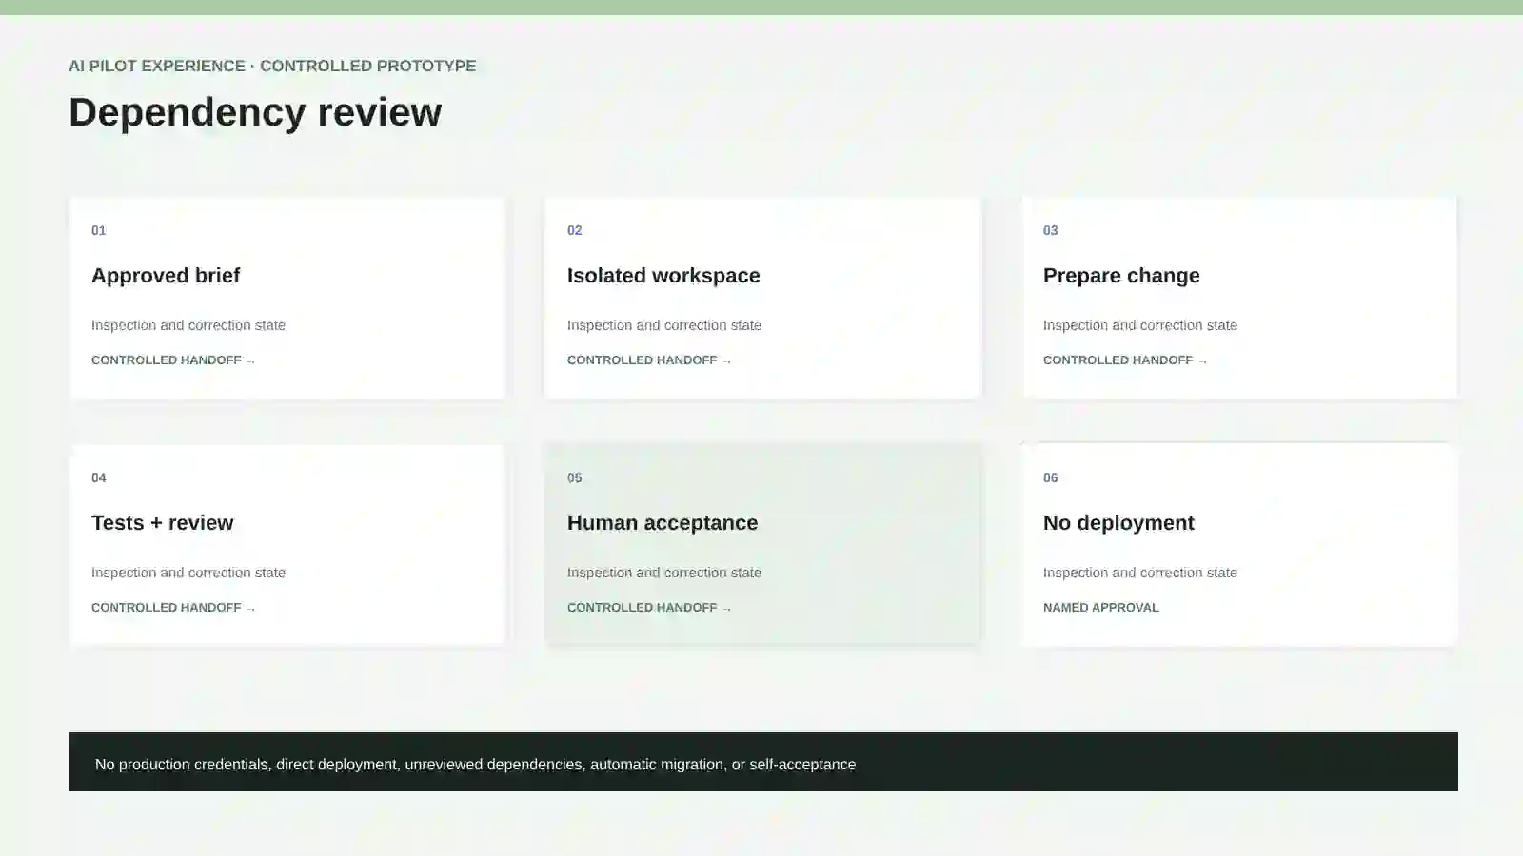Click Controlled Handoff link under Human acceptance
Screen dimensions: 1523x856
pos(649,608)
